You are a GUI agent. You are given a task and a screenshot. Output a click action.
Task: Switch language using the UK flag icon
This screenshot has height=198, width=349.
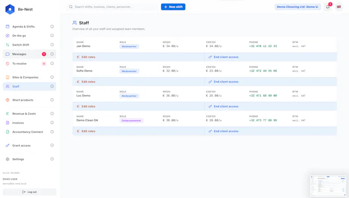pyautogui.click(x=339, y=7)
